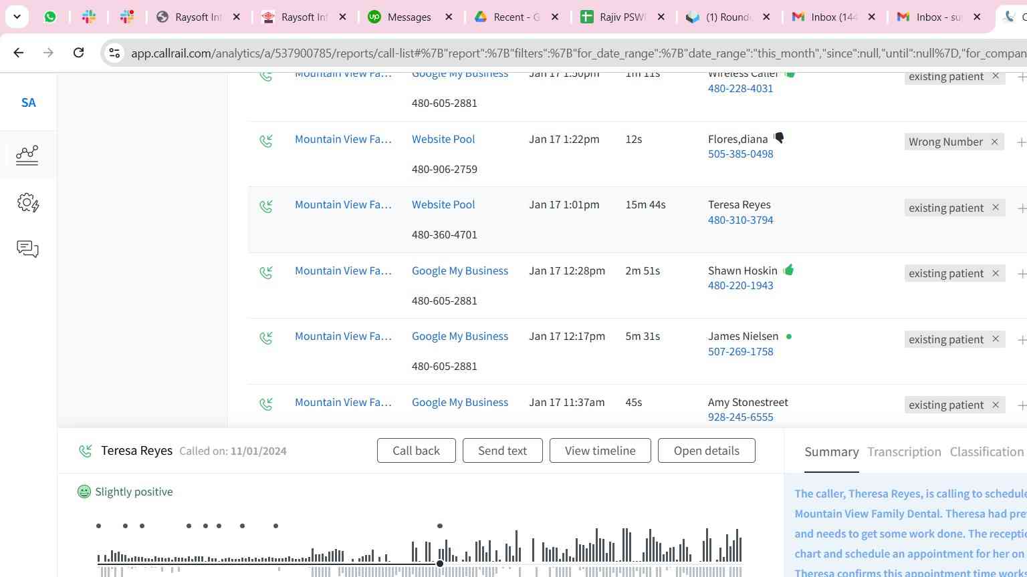Screen dimensions: 1027x577
Task: Open the settings gear with lightning icon
Action: 27,202
